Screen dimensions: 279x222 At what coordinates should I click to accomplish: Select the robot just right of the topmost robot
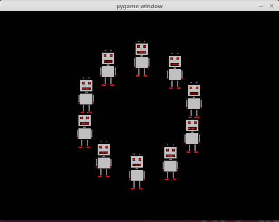[175, 71]
